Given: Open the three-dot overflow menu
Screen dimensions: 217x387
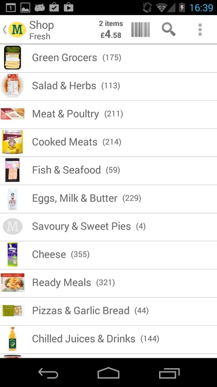Looking at the screenshot, I should pos(200,30).
